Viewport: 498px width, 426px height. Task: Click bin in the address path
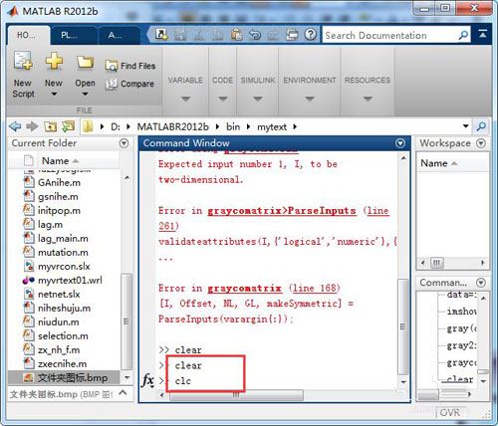[x=233, y=126]
